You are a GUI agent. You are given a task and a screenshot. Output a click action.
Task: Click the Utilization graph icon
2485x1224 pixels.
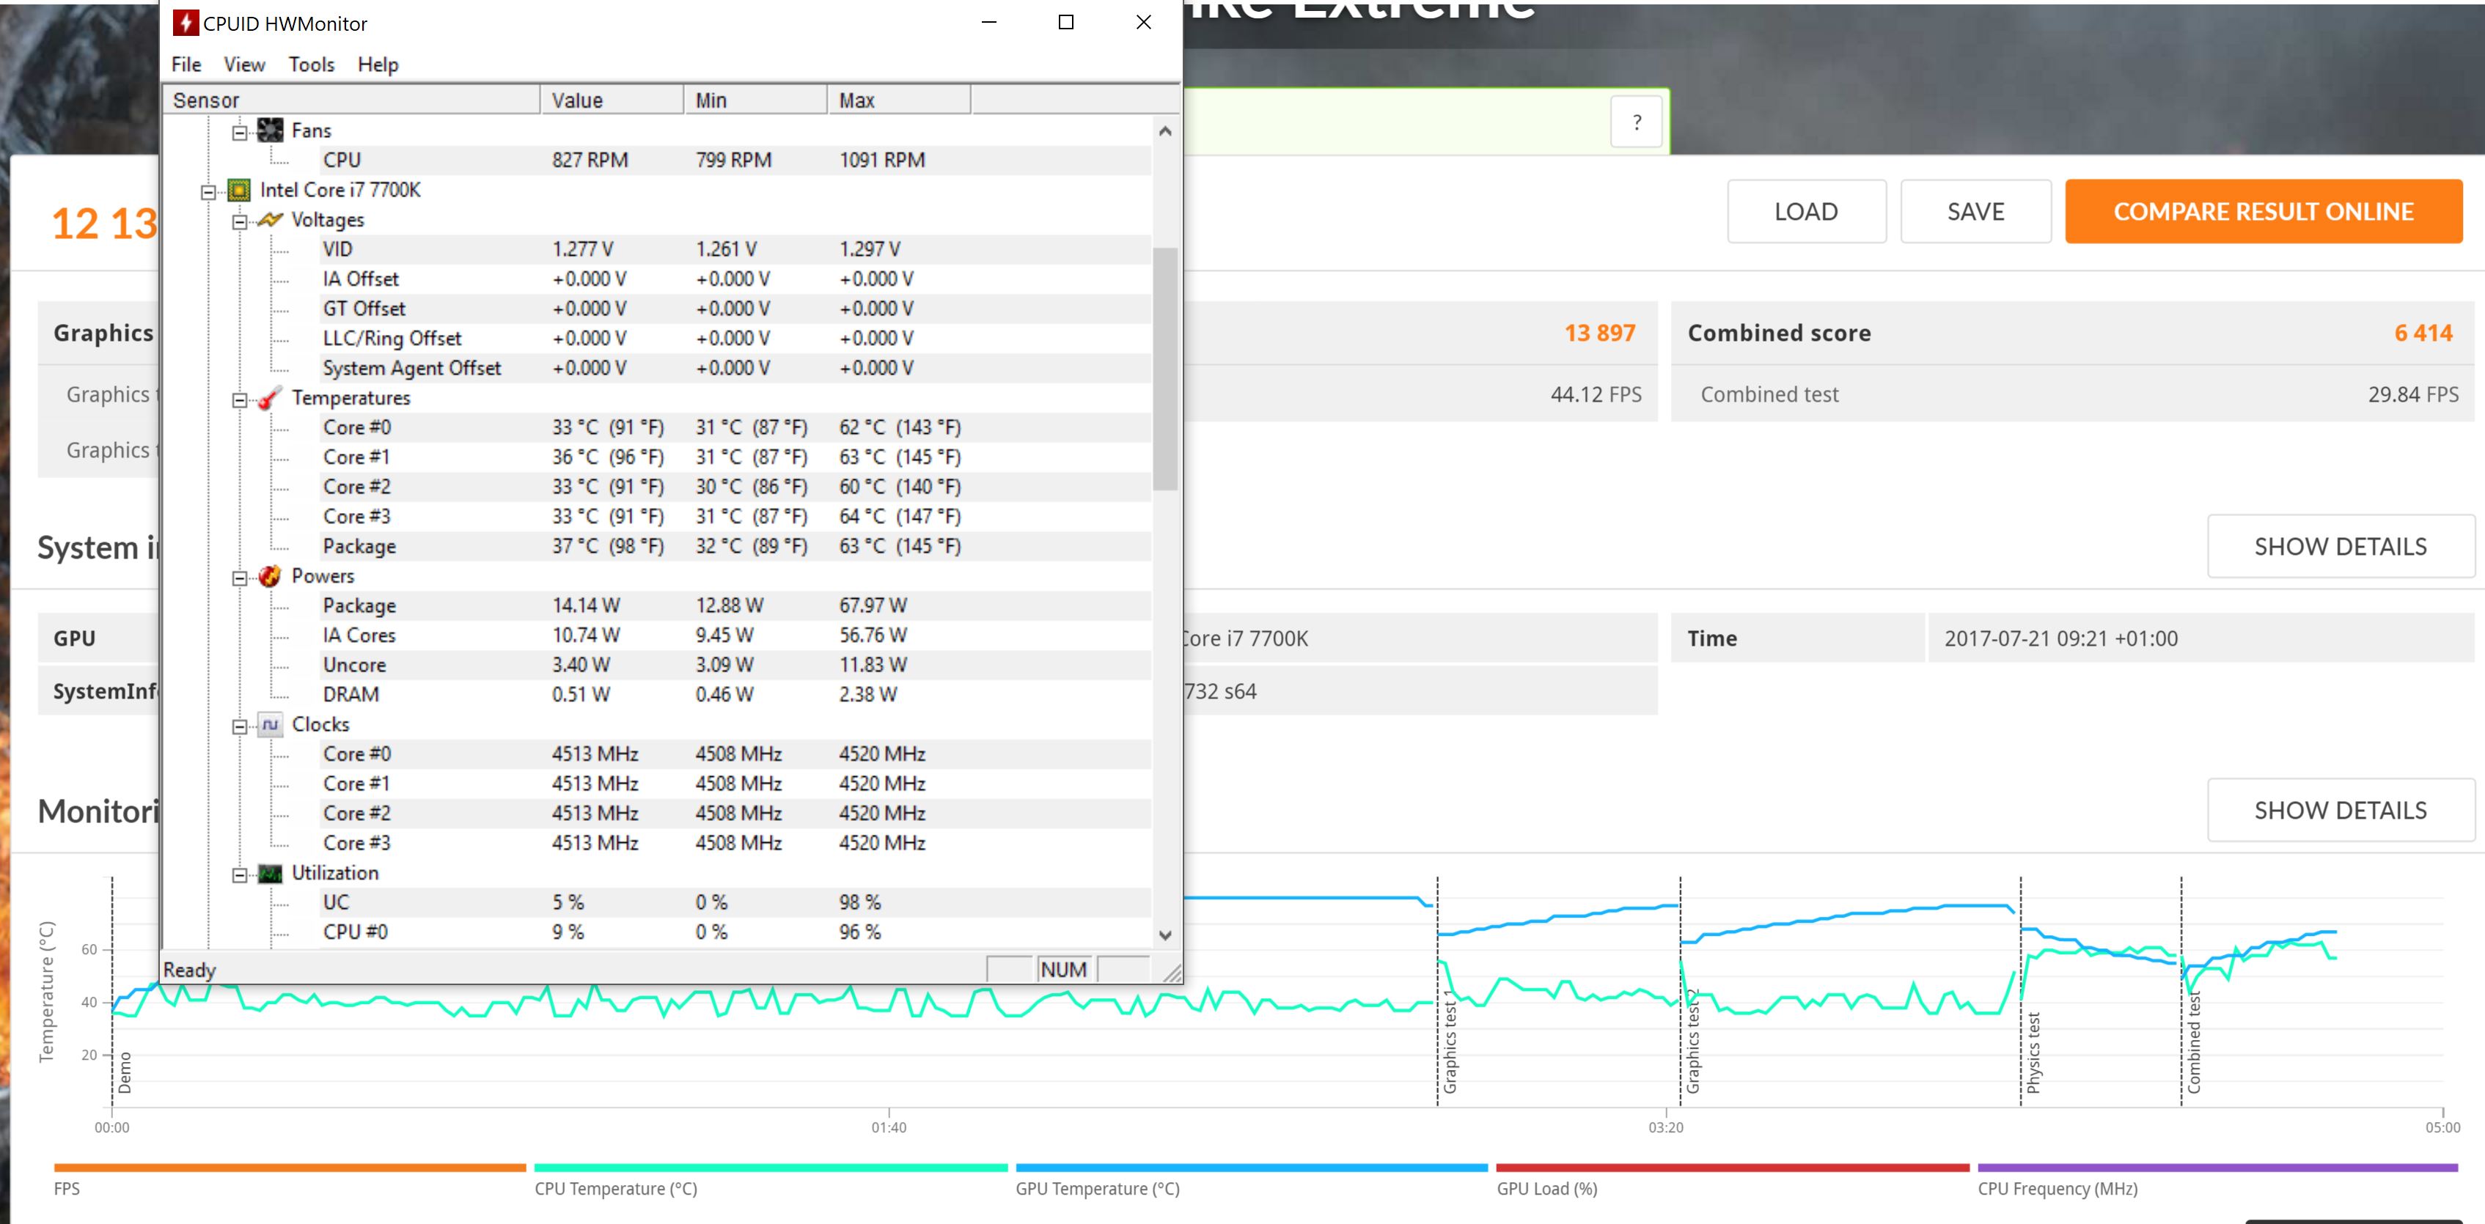(270, 873)
